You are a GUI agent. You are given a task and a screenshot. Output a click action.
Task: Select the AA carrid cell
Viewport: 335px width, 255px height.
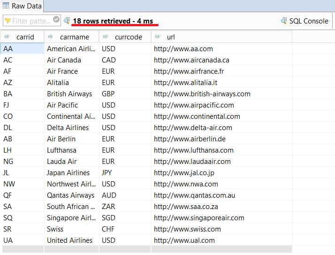[22, 48]
